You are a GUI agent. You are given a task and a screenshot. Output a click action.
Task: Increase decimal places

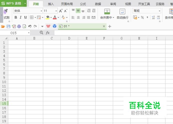pos(153,17)
